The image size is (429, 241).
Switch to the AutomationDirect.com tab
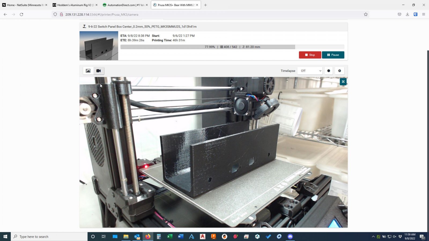pyautogui.click(x=124, y=5)
